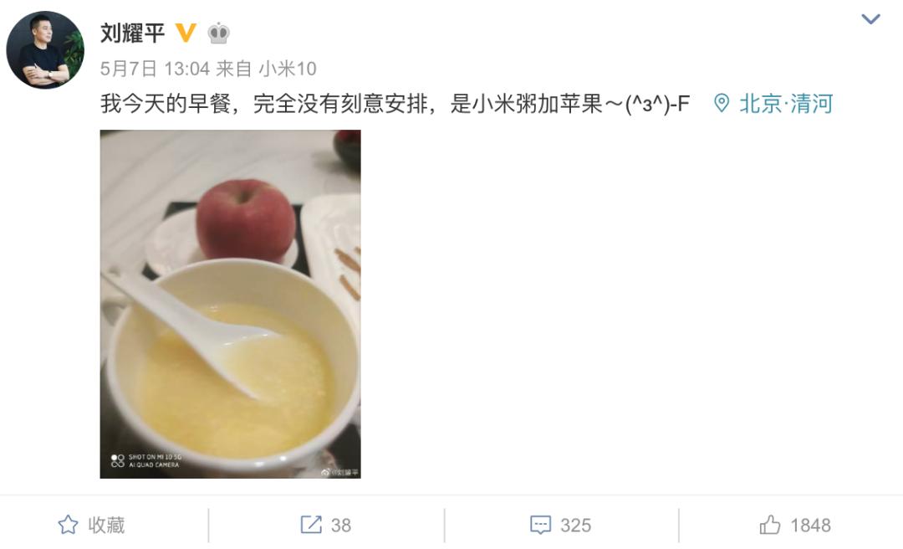Click the orange V verified badge
The image size is (903, 549).
[186, 33]
